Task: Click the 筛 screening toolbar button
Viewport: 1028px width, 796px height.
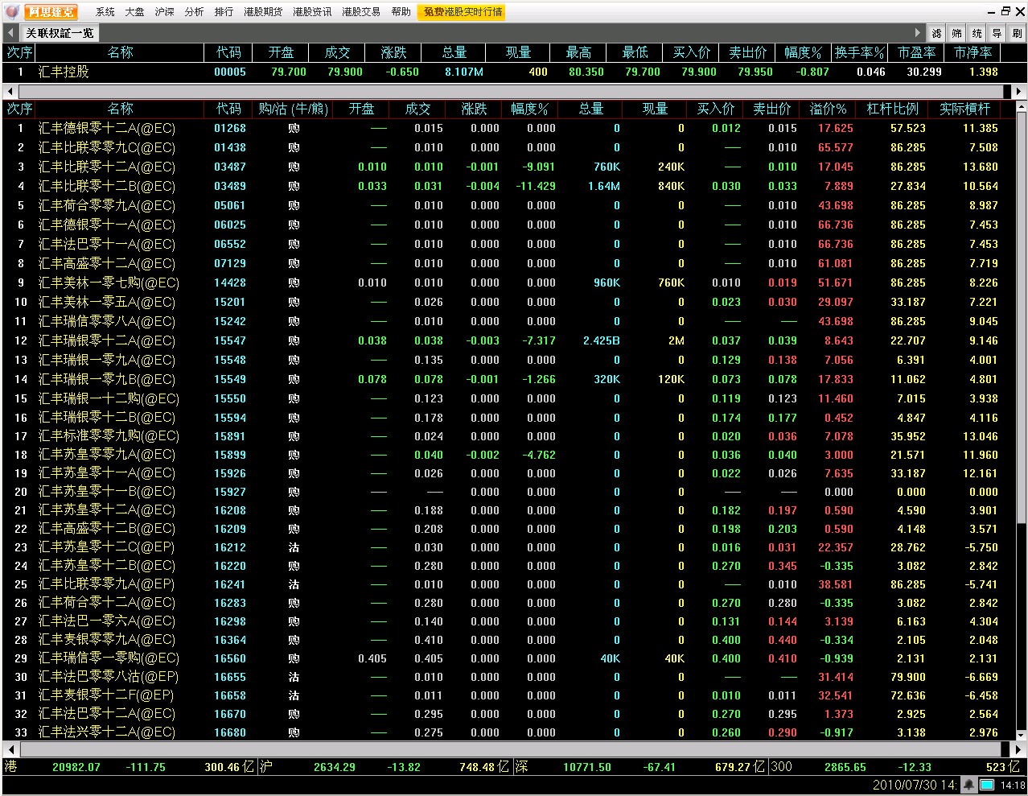Action: 957,33
